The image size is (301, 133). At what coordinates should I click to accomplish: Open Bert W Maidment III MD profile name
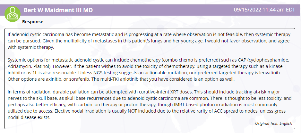(x=58, y=10)
